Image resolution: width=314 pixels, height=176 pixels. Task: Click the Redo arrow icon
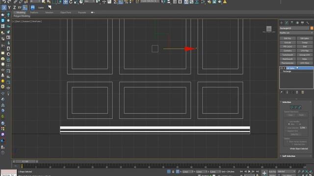click(9, 2)
